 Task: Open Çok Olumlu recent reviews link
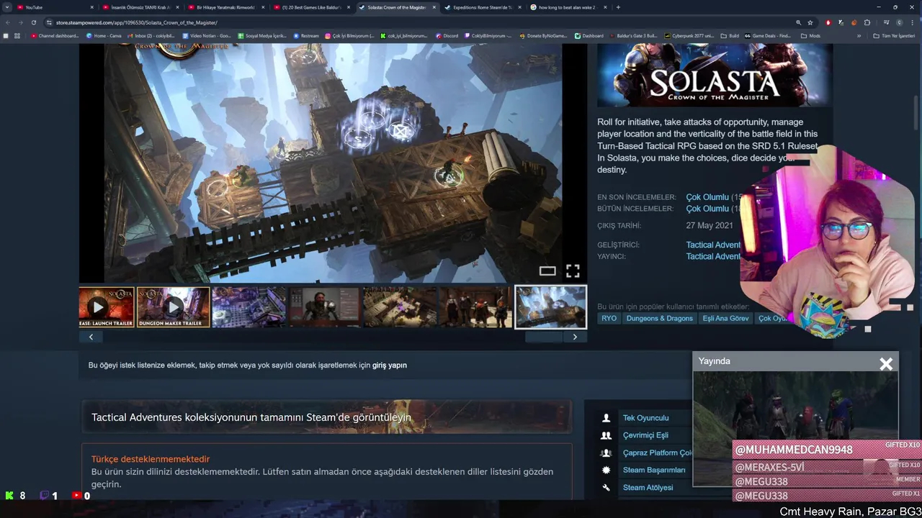(x=707, y=197)
